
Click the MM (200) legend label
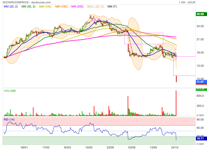pos(77,6)
